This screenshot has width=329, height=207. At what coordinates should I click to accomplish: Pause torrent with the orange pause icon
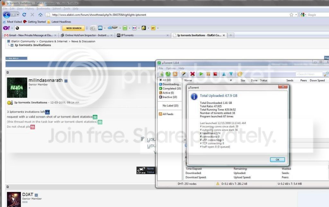click(x=208, y=74)
